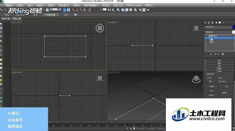Viewport: 235px width, 131px height.
Task: Click the Pin Stack icon under modifier stack
Action: tap(207, 54)
